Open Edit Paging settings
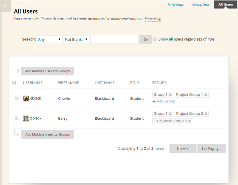This screenshot has height=185, width=238. coord(211,148)
